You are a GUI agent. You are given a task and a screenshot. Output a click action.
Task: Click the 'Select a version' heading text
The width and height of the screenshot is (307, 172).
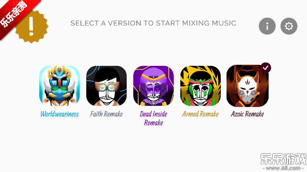point(153,23)
